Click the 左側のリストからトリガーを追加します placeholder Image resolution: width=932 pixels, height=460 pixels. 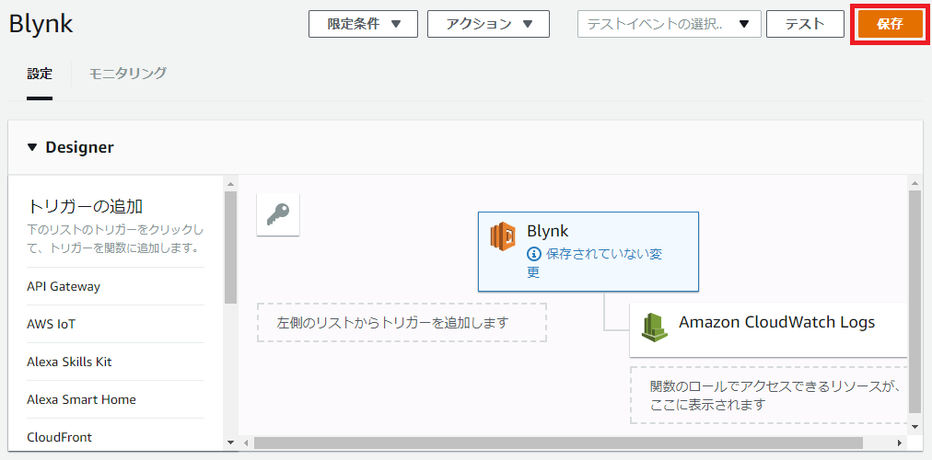tap(402, 322)
